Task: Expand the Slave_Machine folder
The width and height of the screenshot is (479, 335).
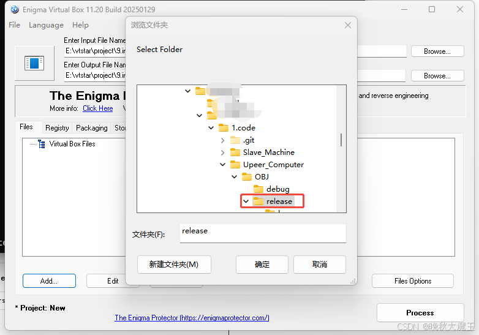Action: click(x=223, y=152)
